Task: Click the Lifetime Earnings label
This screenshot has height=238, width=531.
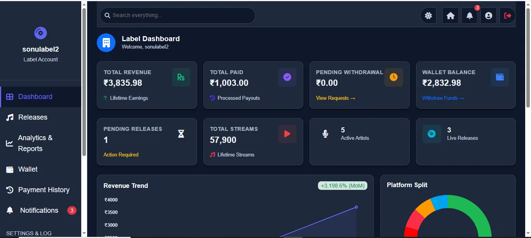Action: click(129, 98)
